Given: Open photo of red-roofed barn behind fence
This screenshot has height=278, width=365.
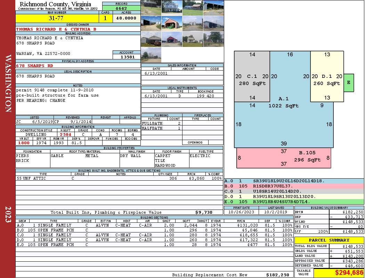Looking at the screenshot, I should point(193,8).
